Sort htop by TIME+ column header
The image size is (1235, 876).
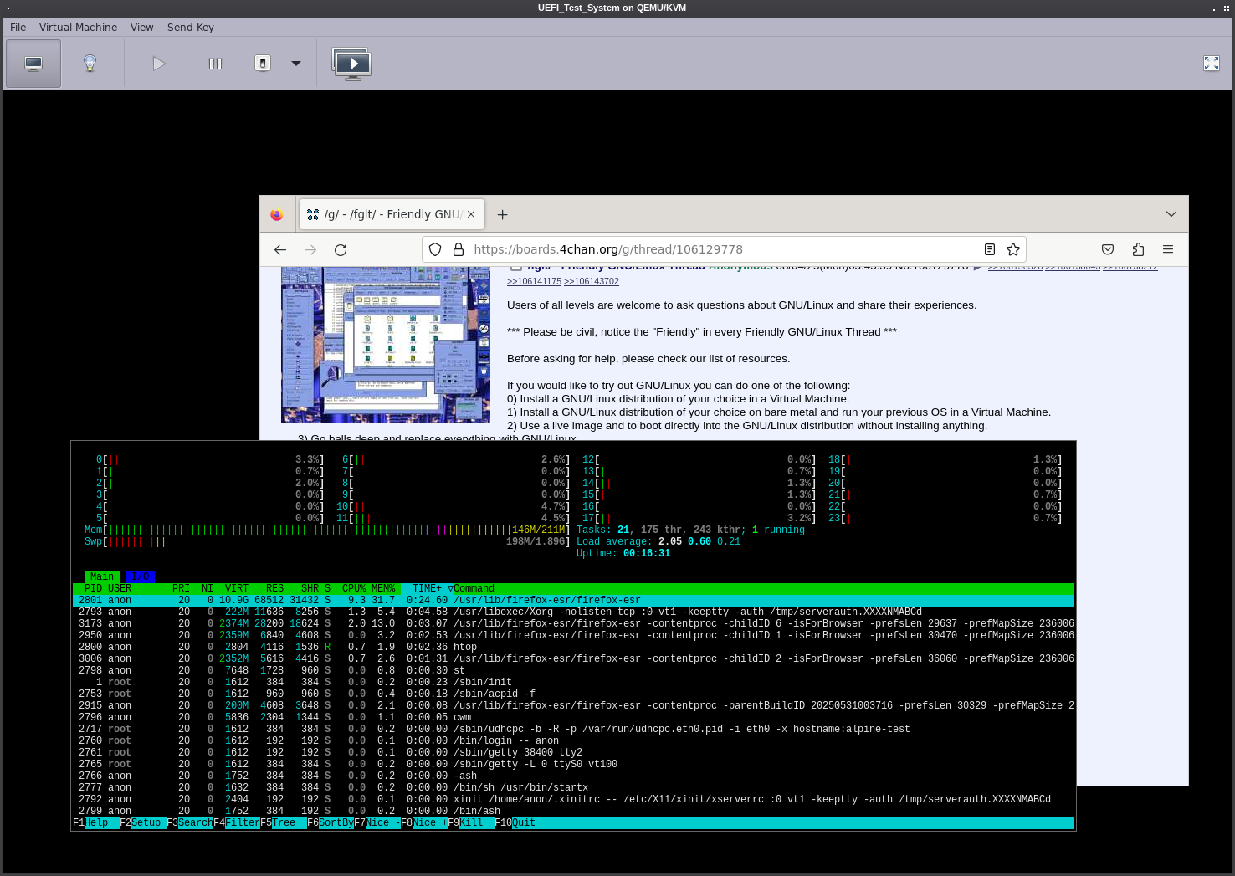427,588
